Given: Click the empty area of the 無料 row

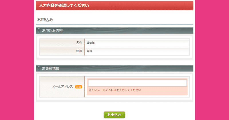Looking at the screenshot, I should (x=143, y=51).
